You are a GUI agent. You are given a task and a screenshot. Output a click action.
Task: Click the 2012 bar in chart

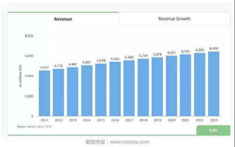point(58,93)
